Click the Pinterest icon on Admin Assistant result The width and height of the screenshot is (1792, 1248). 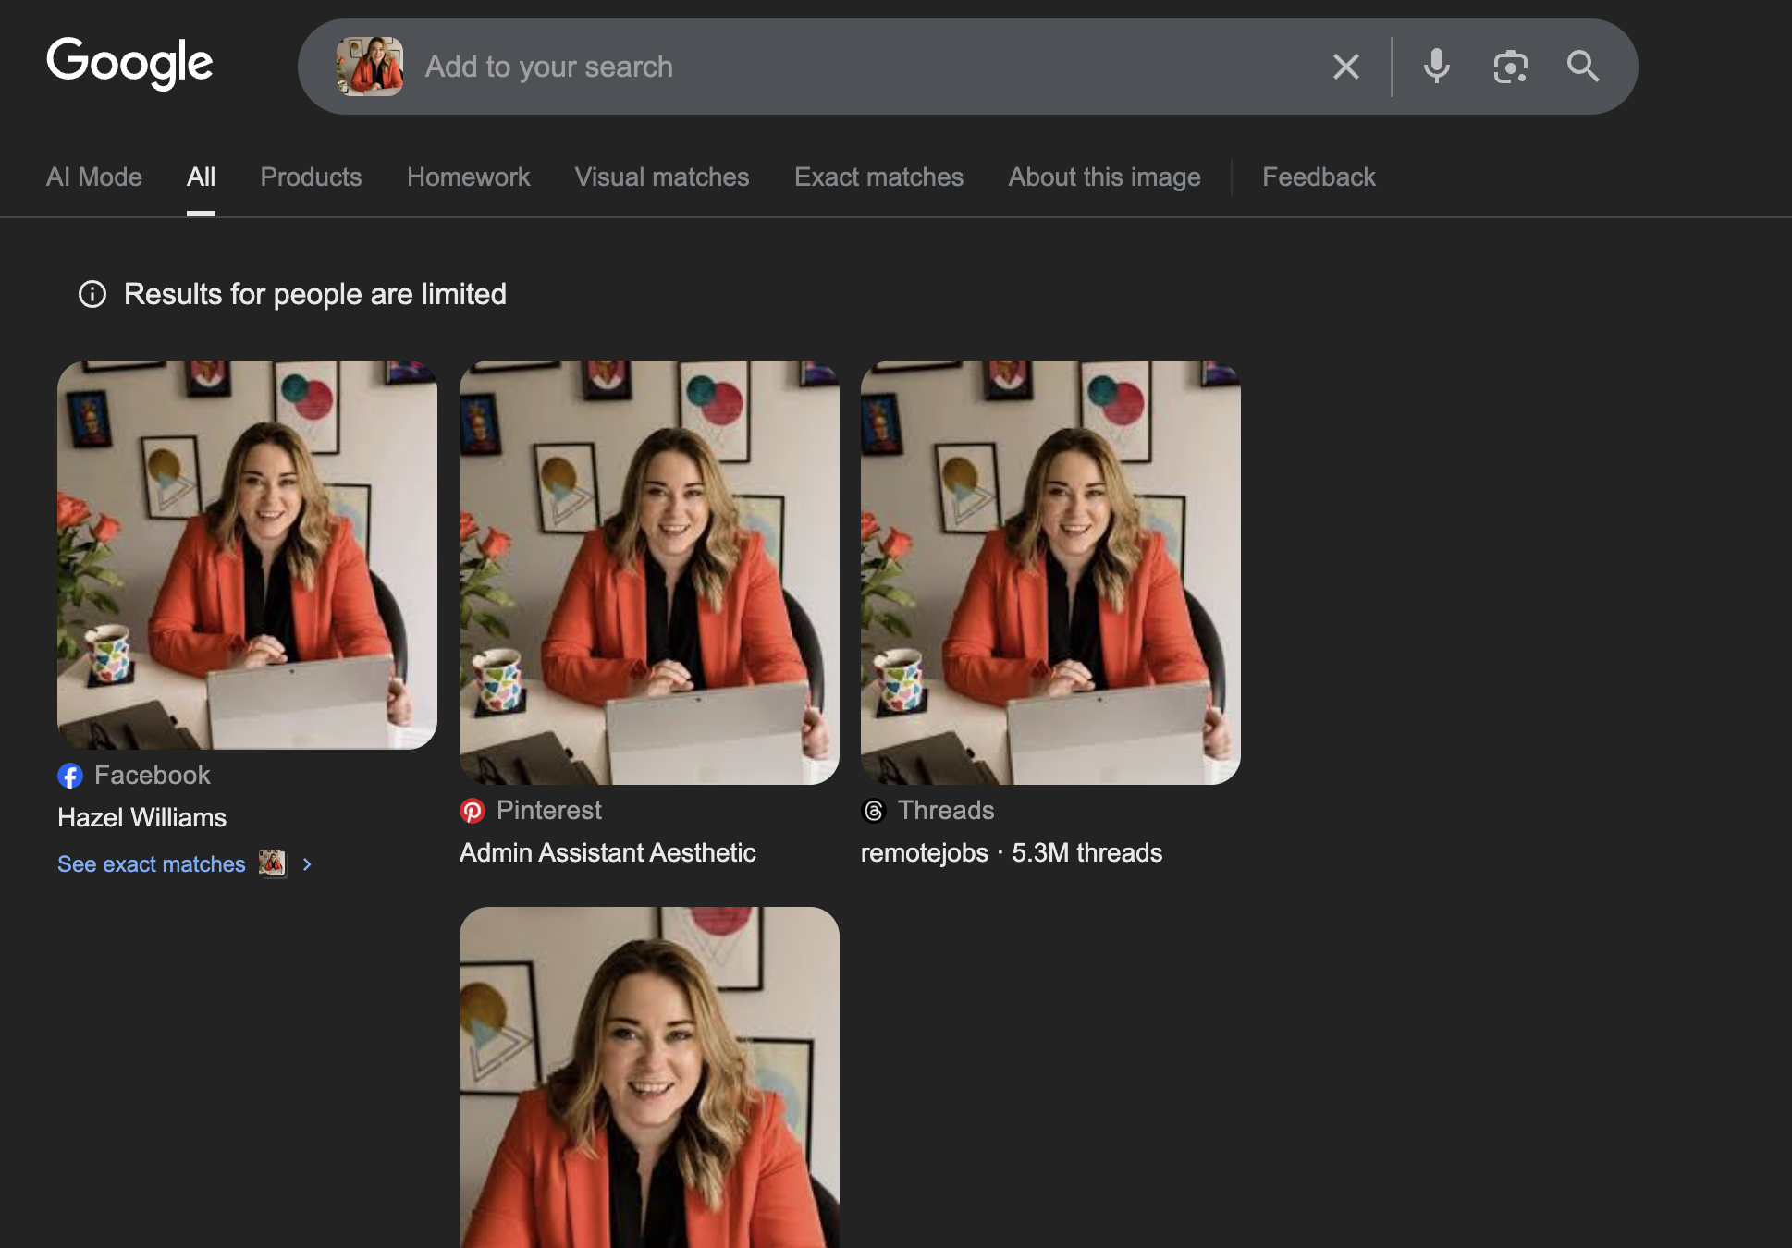tap(474, 811)
